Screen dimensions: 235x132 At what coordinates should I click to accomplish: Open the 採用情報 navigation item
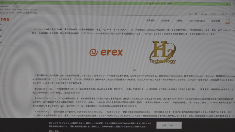[x=215, y=21]
